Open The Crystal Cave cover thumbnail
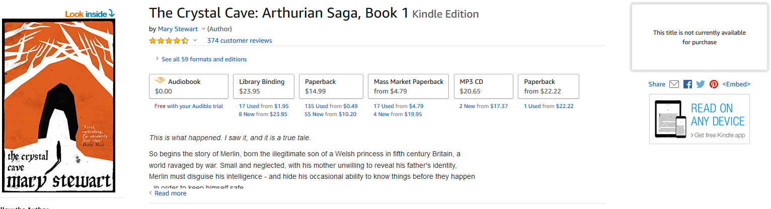The height and width of the screenshot is (209, 771). [59, 106]
